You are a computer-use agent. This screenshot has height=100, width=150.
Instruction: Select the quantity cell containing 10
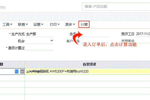pos(10,71)
